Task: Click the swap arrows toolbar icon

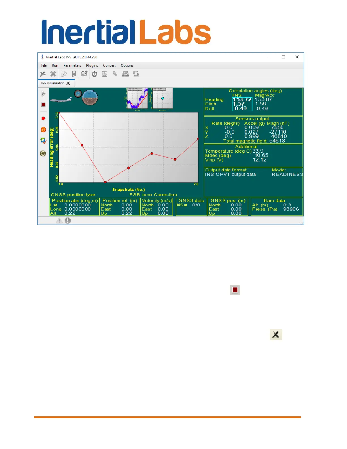Action: [x=136, y=74]
